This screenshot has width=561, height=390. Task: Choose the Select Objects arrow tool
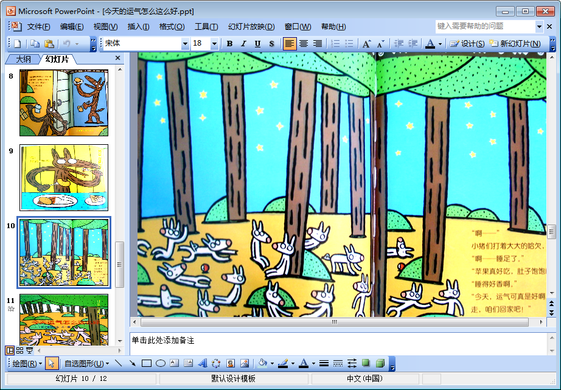click(51, 363)
